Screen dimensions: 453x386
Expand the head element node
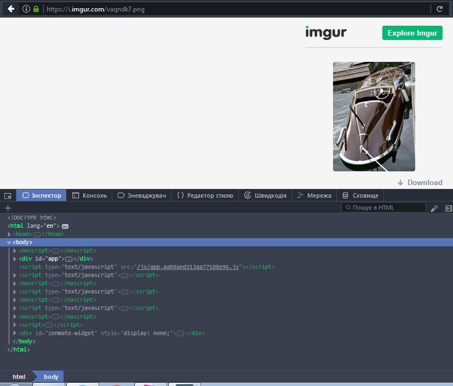tap(9, 234)
